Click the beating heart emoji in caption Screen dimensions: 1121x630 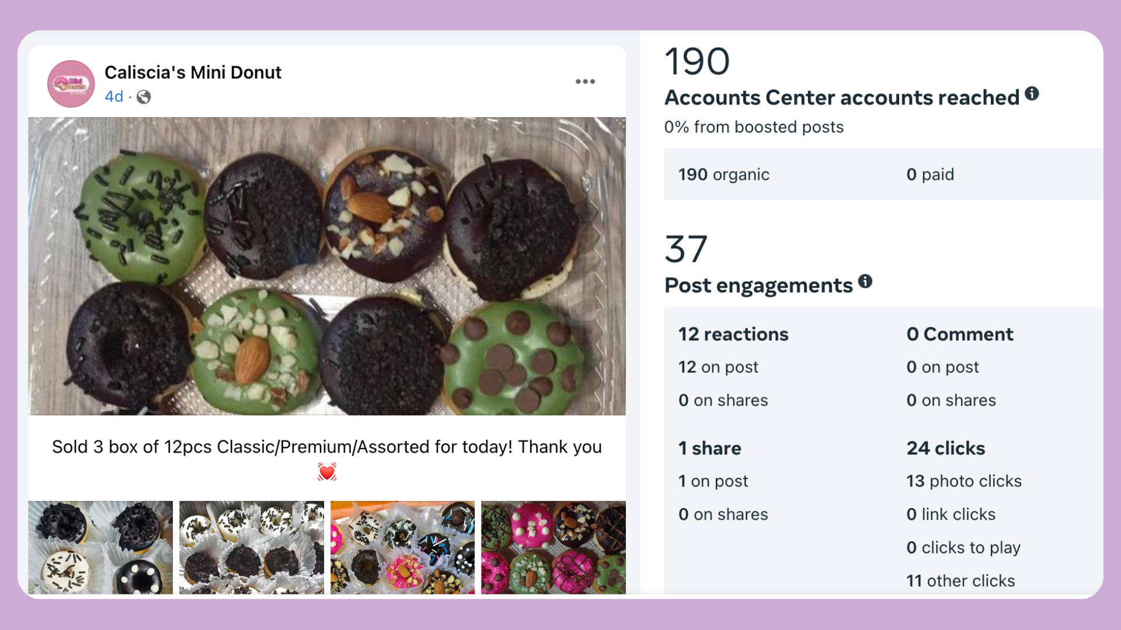click(327, 471)
